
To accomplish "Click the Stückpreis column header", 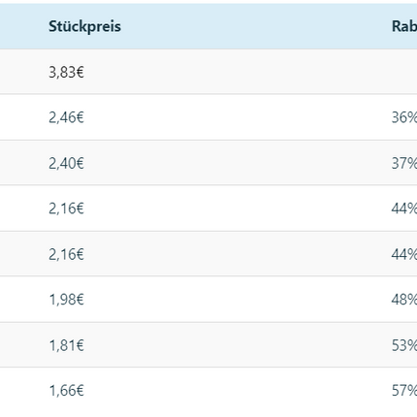I will [x=84, y=26].
